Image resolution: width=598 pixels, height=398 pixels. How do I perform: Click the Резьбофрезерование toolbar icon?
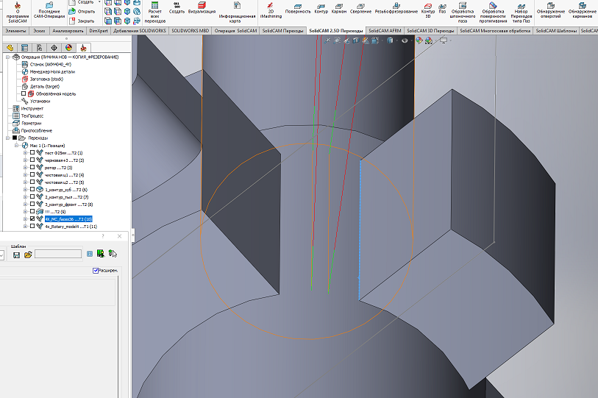coord(395,7)
